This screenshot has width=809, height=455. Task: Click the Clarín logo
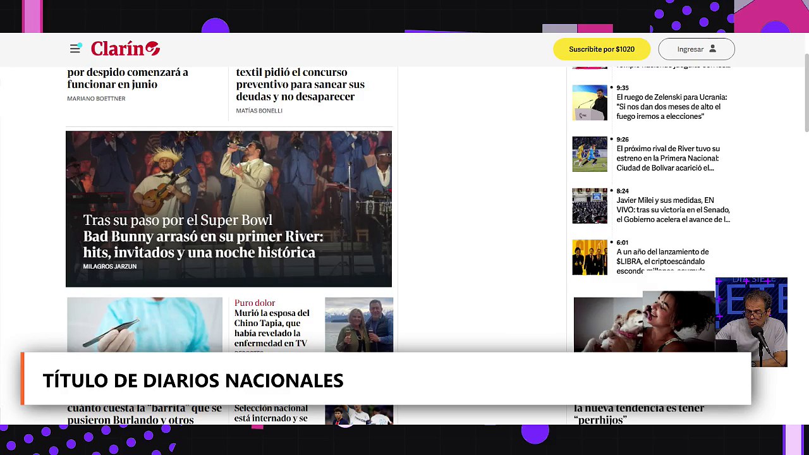coord(125,49)
